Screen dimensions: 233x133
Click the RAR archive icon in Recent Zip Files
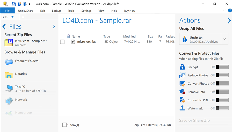[9, 43]
